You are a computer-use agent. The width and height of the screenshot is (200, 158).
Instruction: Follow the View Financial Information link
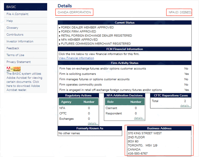point(76,58)
